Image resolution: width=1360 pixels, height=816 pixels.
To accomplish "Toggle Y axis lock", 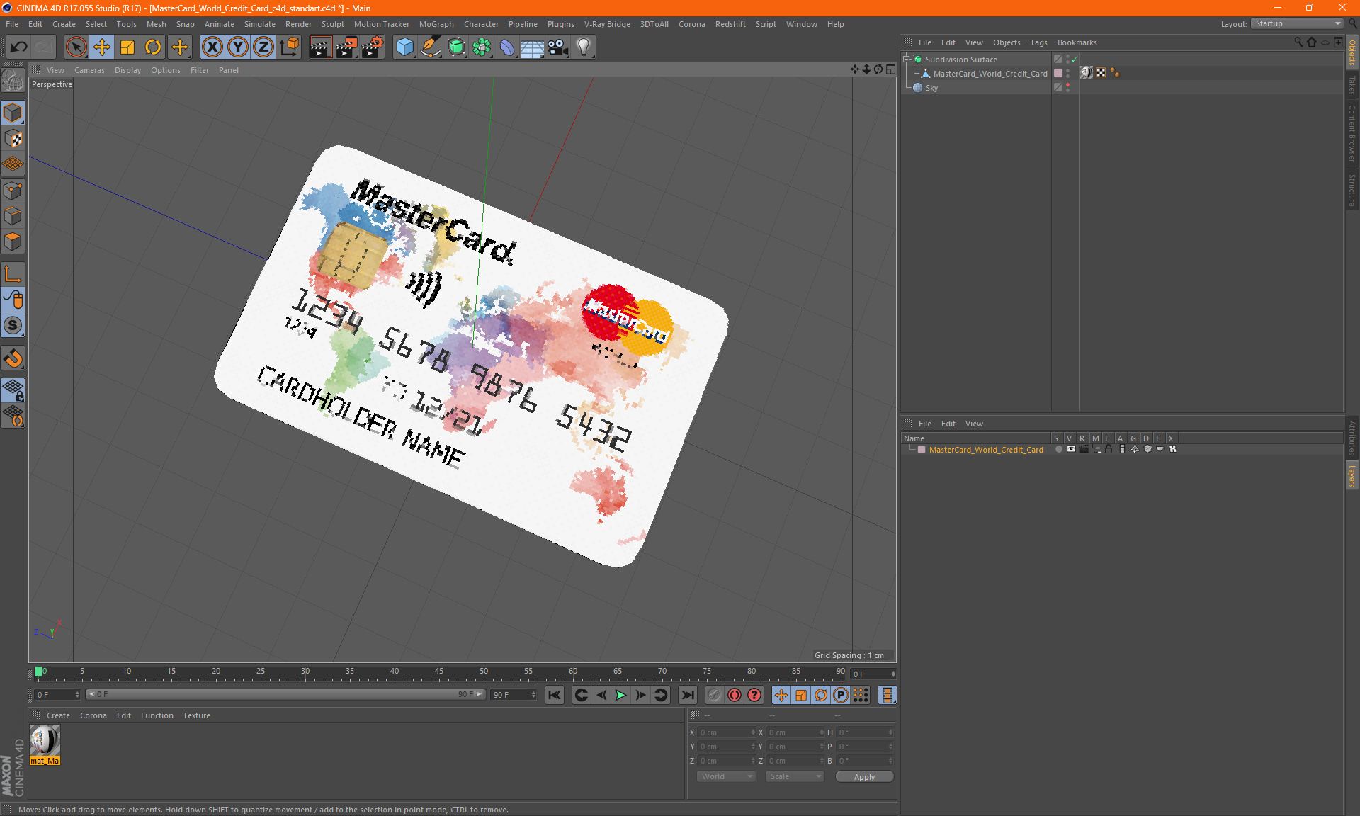I will click(x=238, y=47).
